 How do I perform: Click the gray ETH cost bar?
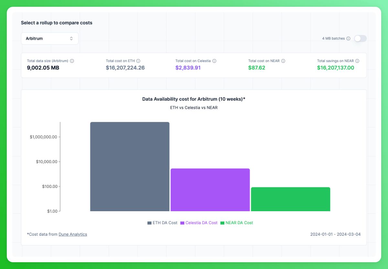click(130, 167)
